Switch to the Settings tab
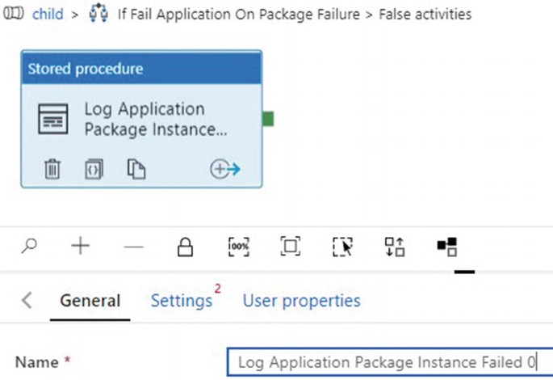Screen dimensions: 553x380 pos(182,301)
